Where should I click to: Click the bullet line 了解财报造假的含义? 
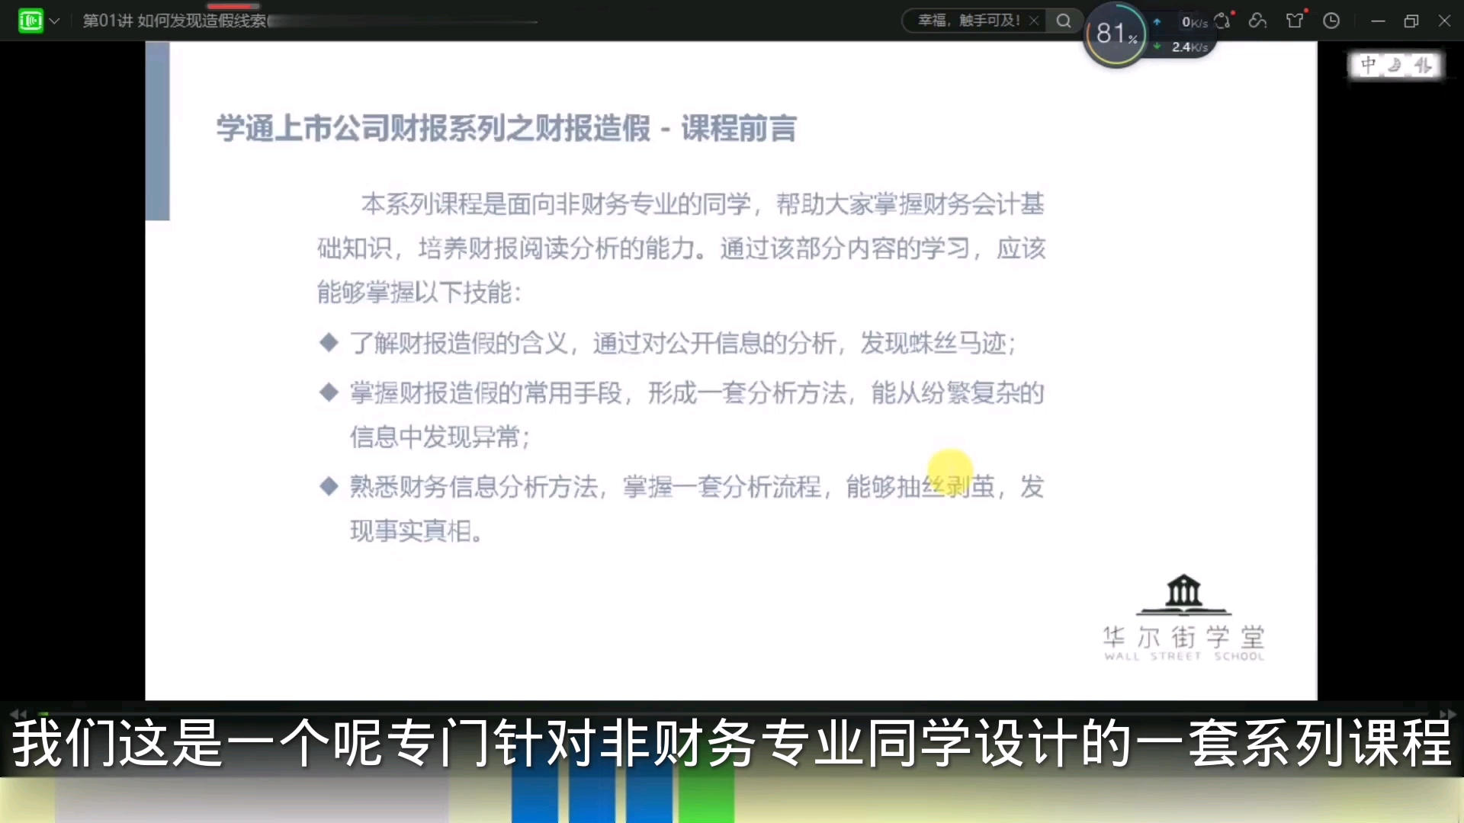668,344
